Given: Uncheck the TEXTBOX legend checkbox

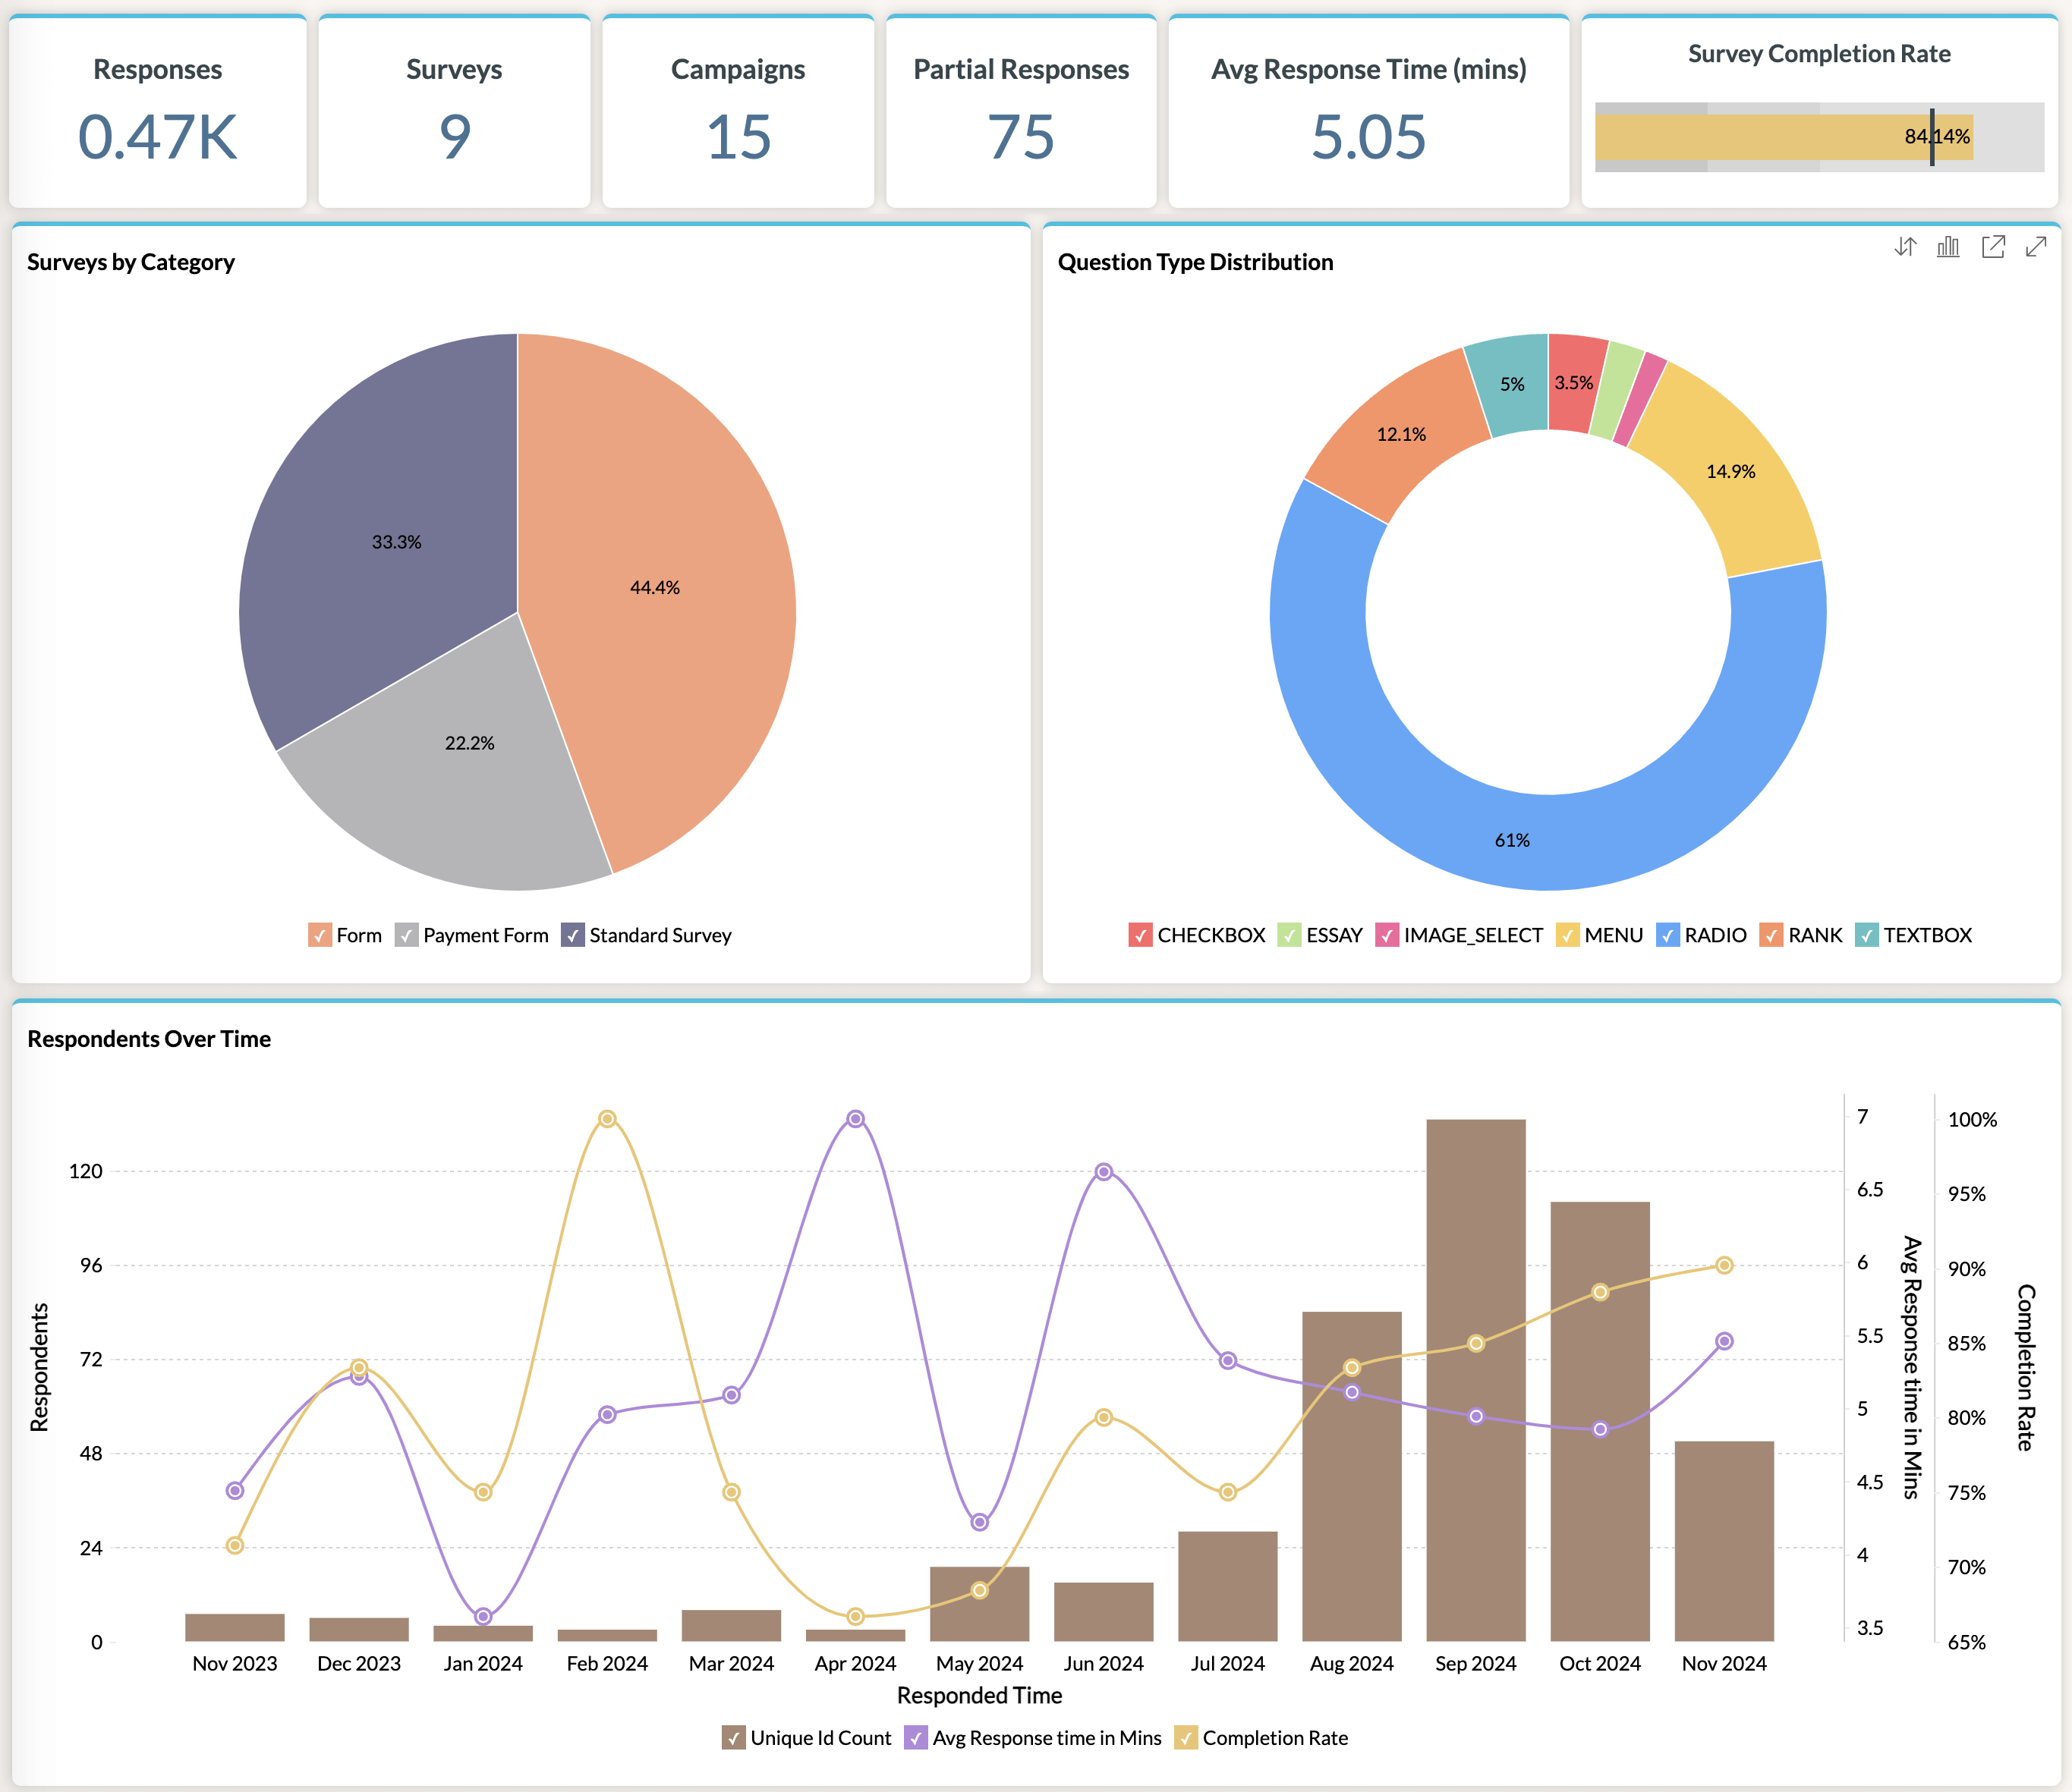Looking at the screenshot, I should [1866, 935].
